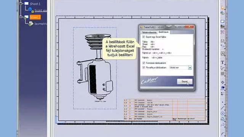Select the Line tool diagonal icon
Image resolution: width=244 pixels, height=137 pixels.
[223, 108]
